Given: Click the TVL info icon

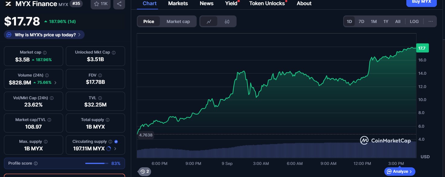Looking at the screenshot, I should click(x=100, y=98).
